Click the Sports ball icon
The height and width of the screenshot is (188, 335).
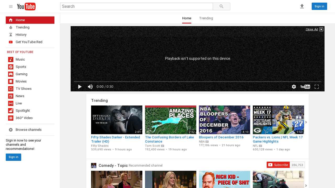coord(11,67)
